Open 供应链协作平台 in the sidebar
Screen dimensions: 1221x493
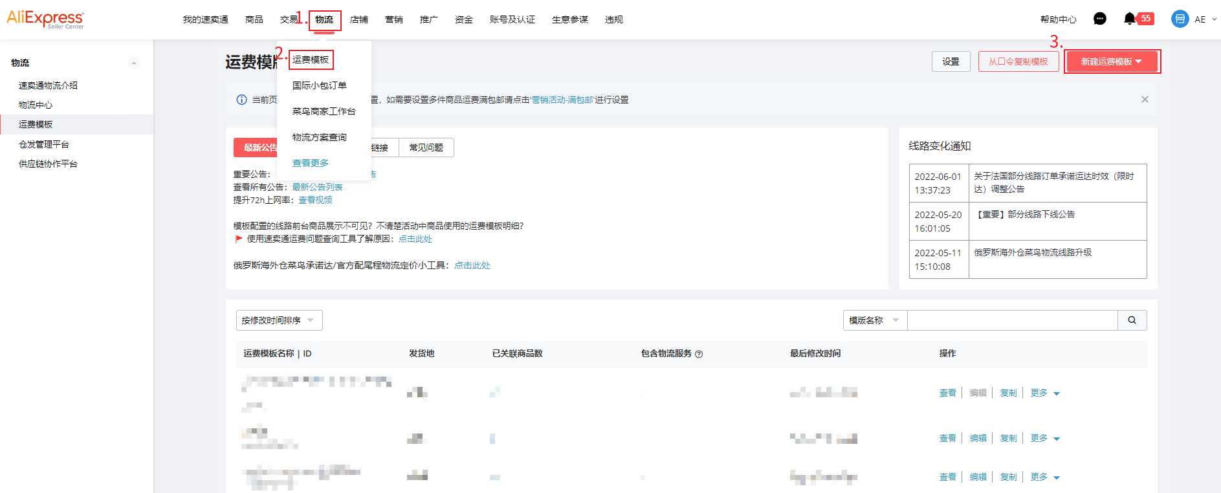click(x=48, y=164)
